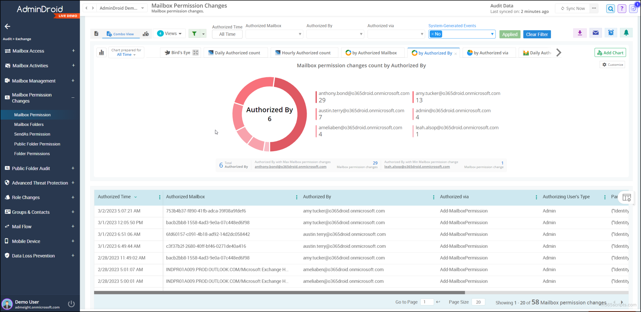This screenshot has width=641, height=312.
Task: Select the charts-only view icon
Action: pos(146,33)
